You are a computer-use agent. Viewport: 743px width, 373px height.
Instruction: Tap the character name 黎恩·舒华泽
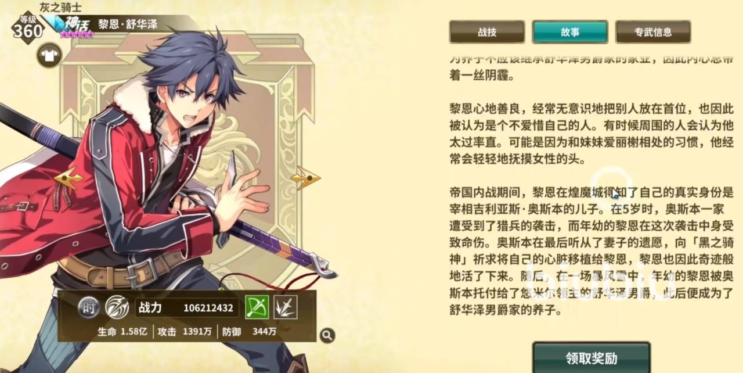[127, 26]
